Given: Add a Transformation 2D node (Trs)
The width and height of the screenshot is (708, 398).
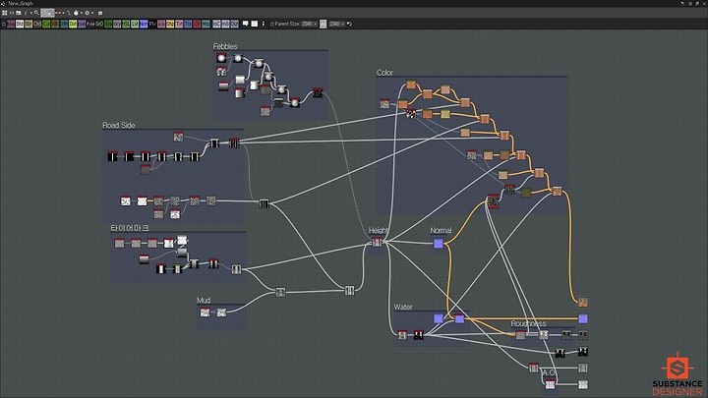Looking at the screenshot, I should [188, 24].
